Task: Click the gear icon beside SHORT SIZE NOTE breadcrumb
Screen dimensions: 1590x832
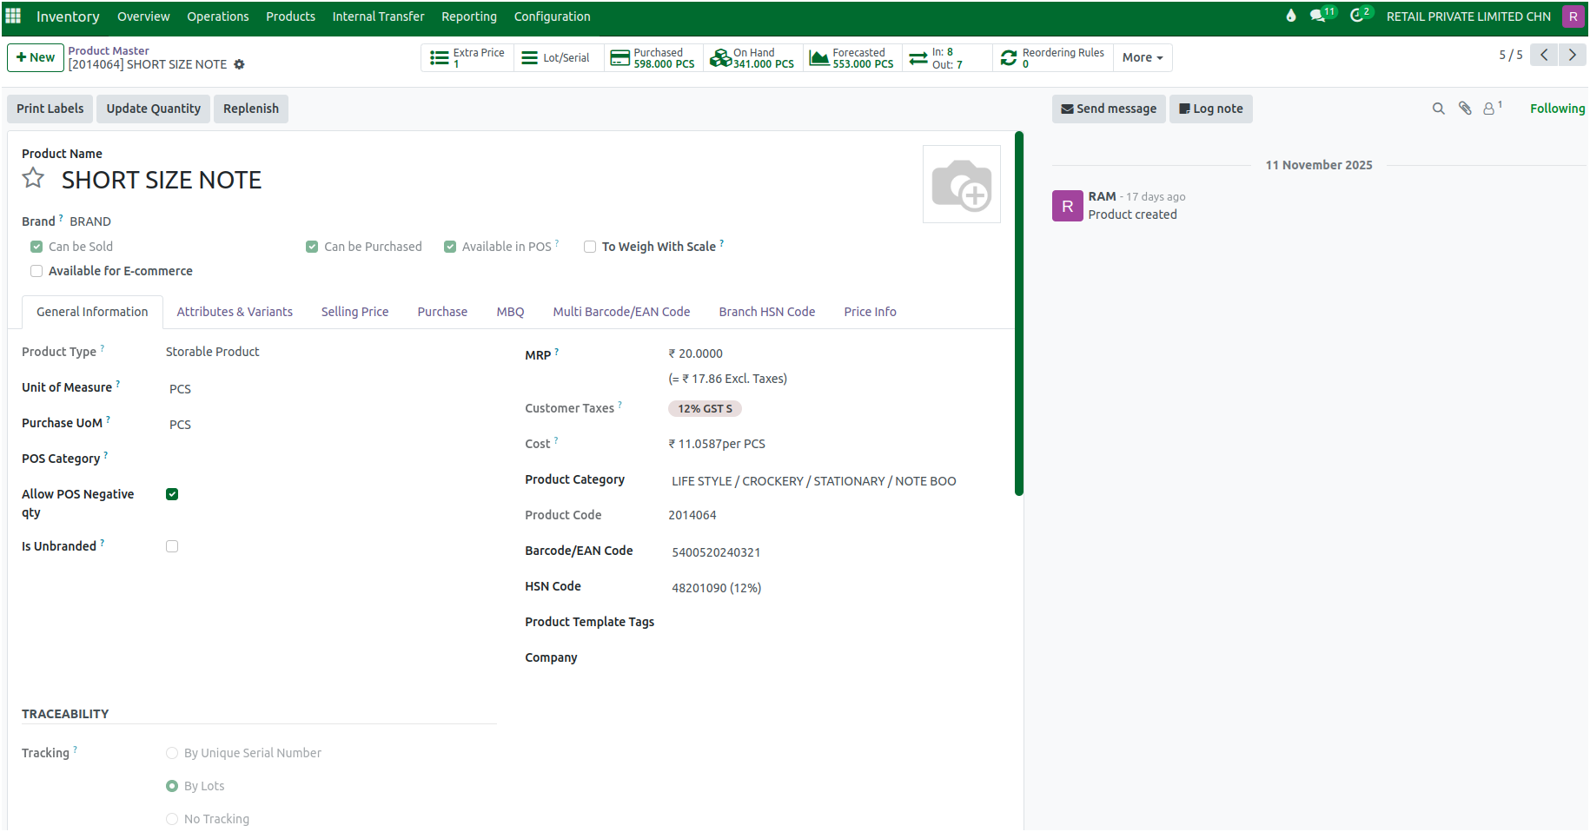Action: tap(239, 64)
